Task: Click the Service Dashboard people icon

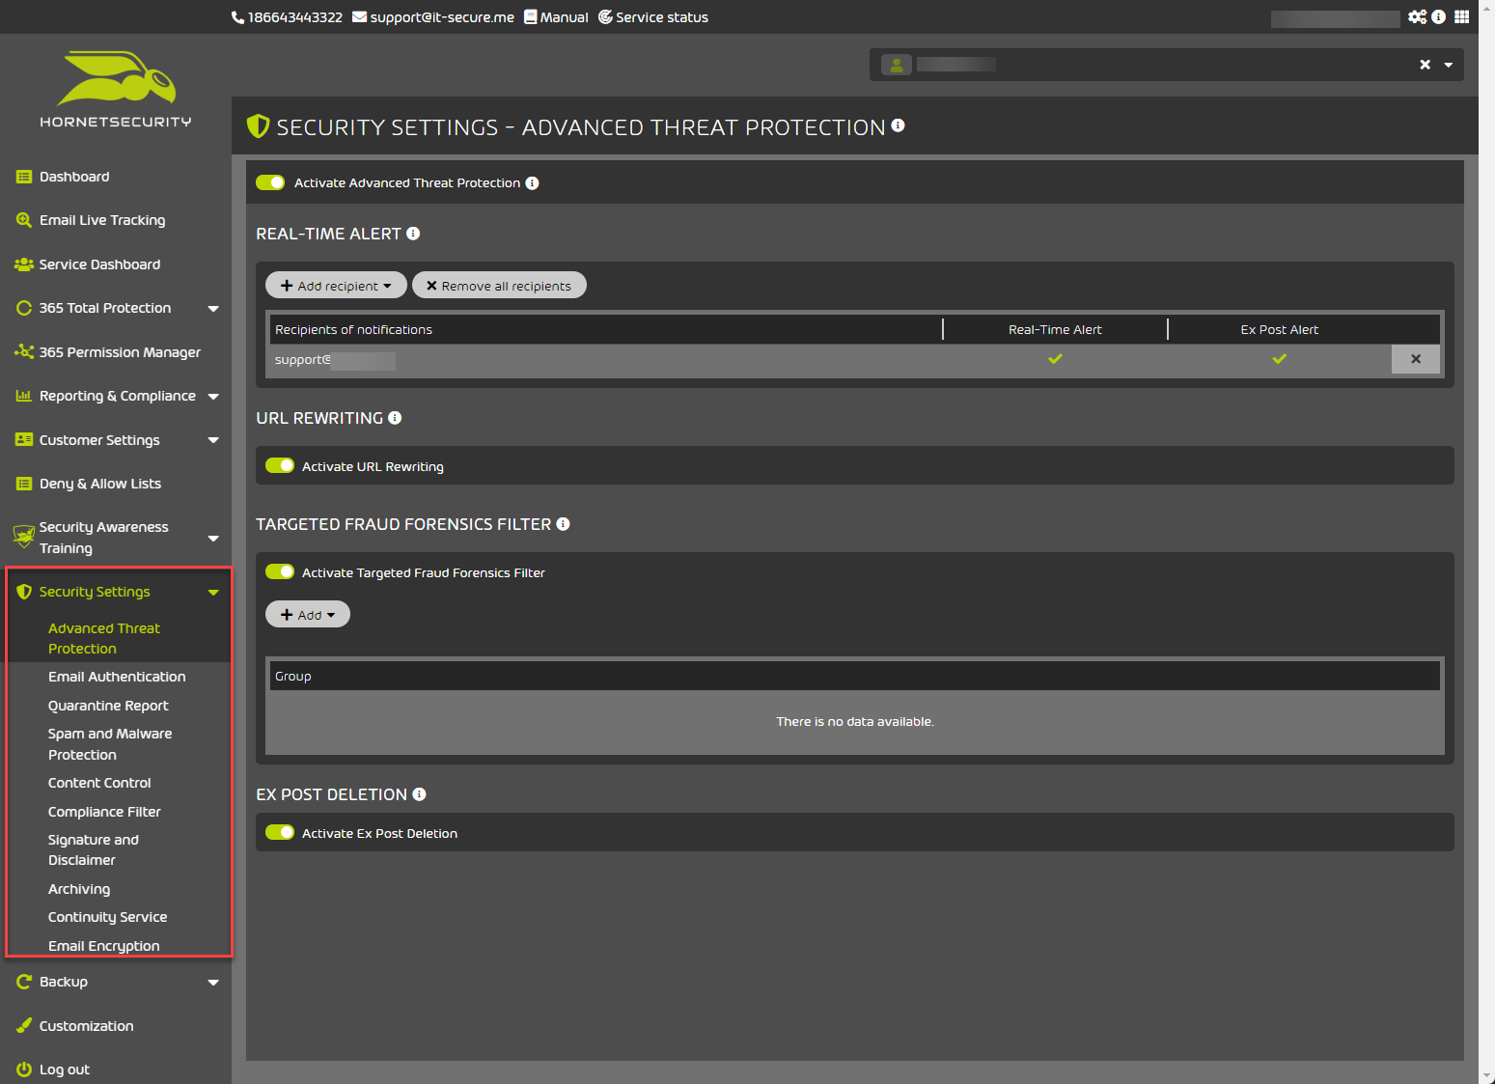Action: (x=24, y=264)
